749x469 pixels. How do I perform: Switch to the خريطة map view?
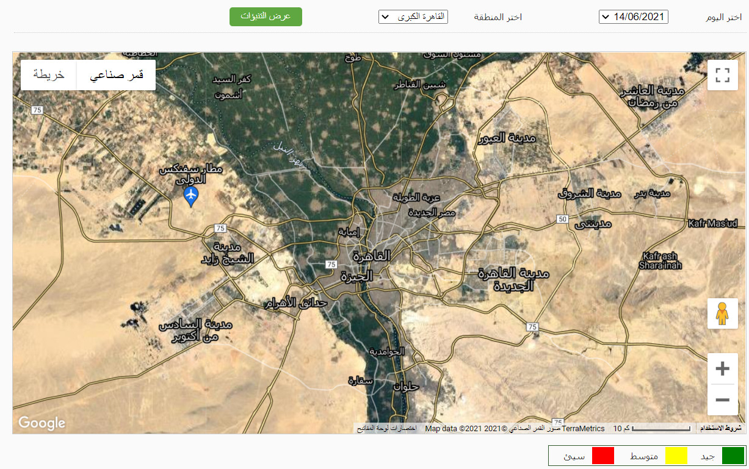coord(49,75)
